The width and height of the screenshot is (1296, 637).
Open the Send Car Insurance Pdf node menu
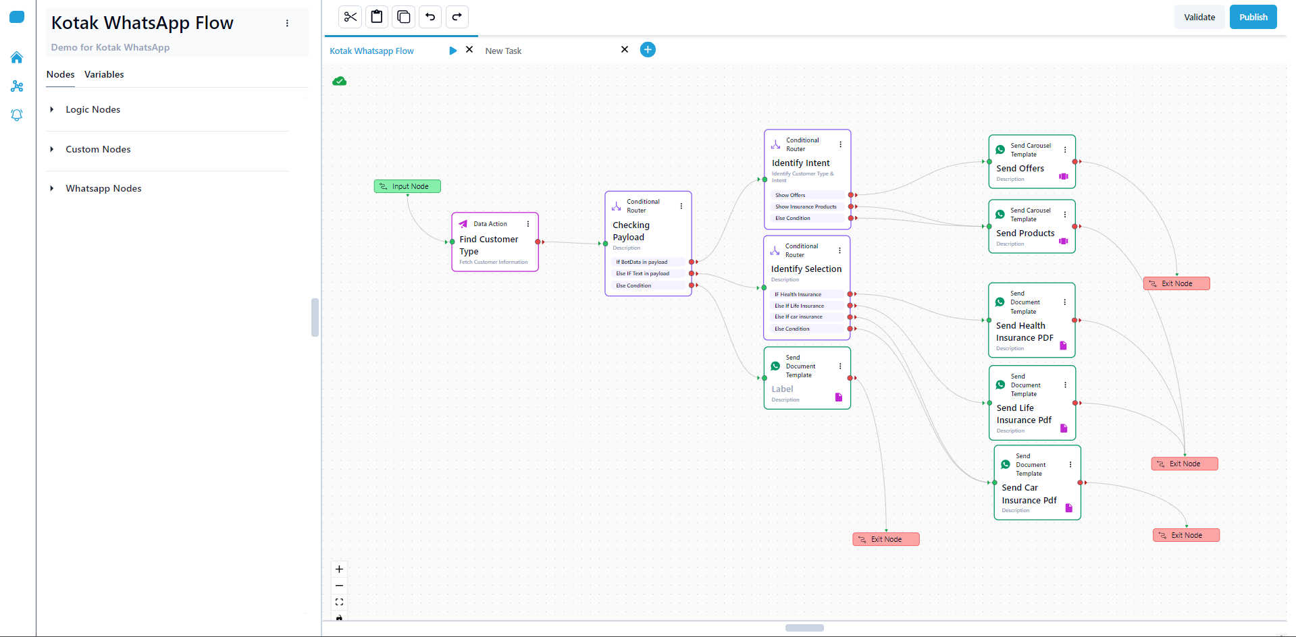(x=1071, y=465)
